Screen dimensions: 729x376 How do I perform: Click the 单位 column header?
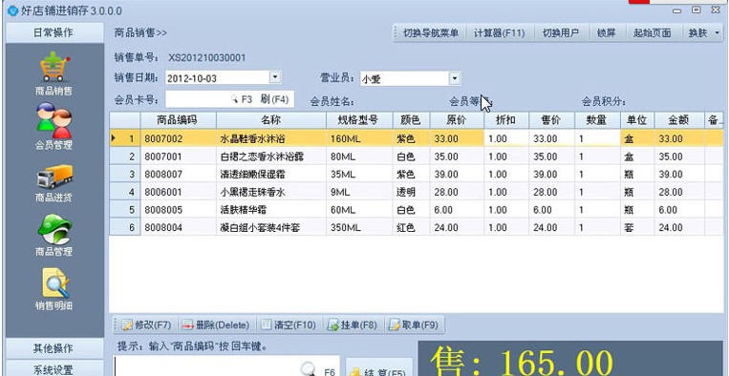(637, 120)
